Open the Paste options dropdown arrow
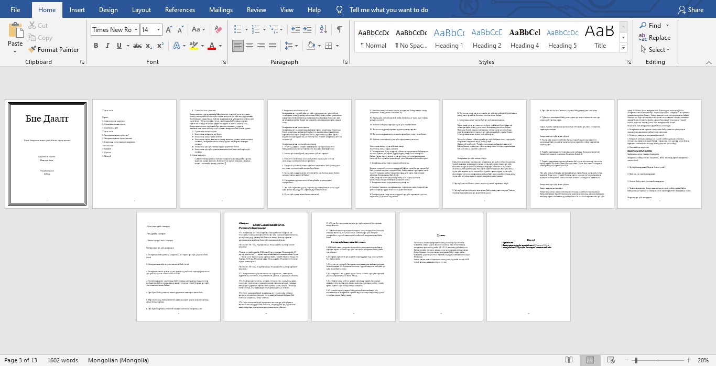The width and height of the screenshot is (716, 366). click(15, 51)
